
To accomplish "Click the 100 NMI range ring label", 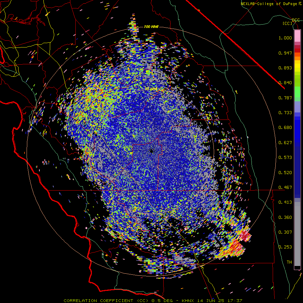I will click(x=151, y=27).
